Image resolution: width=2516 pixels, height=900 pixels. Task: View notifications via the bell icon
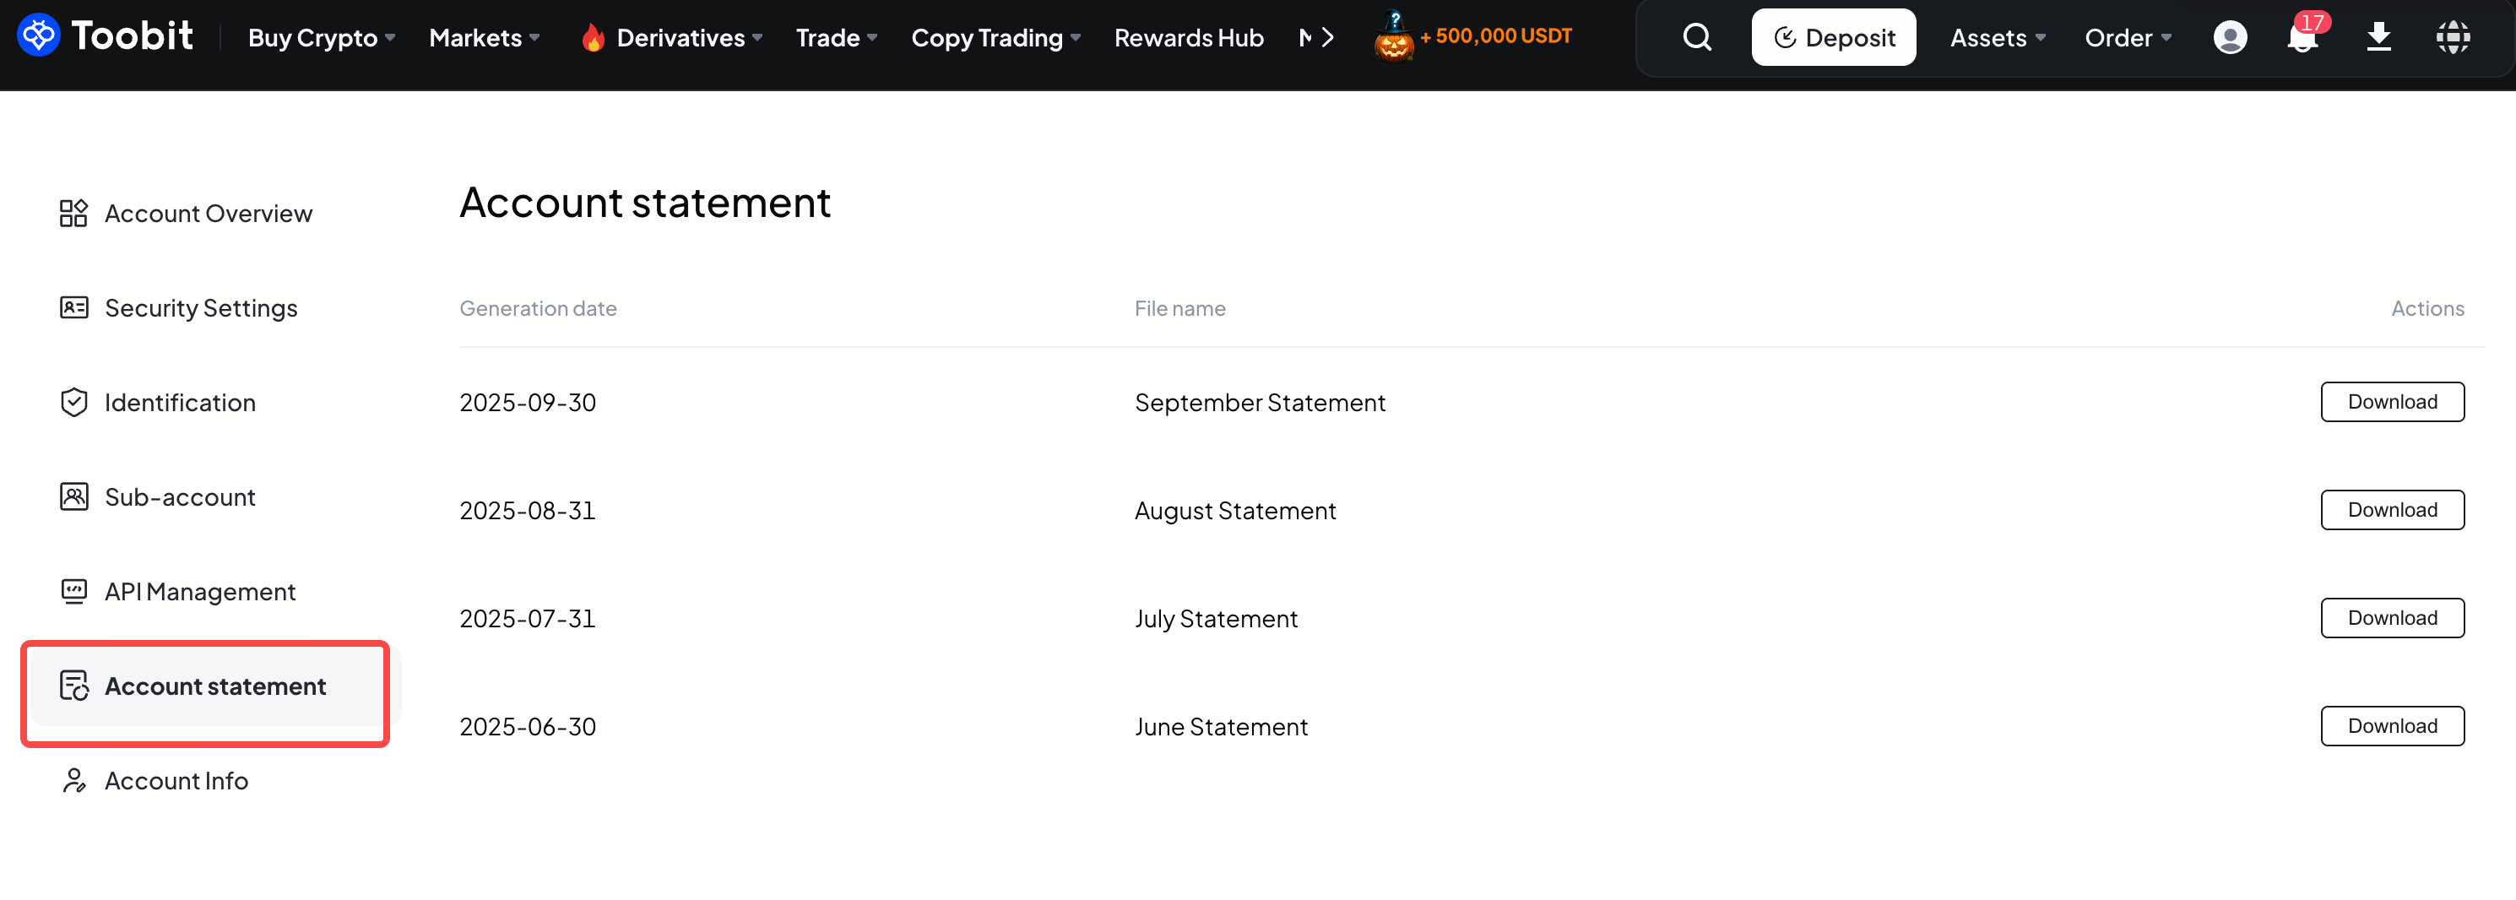tap(2302, 38)
